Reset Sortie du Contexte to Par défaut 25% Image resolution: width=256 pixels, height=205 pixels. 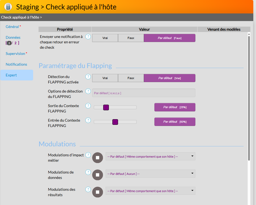pyautogui.click(x=175, y=107)
